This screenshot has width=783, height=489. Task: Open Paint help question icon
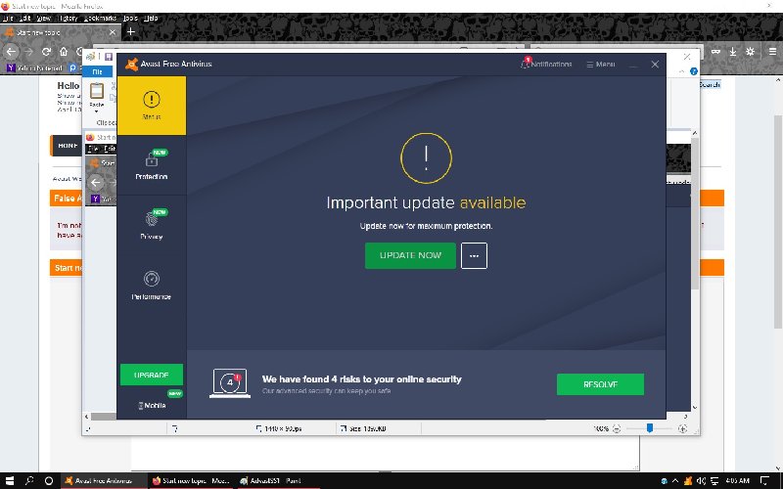point(694,71)
